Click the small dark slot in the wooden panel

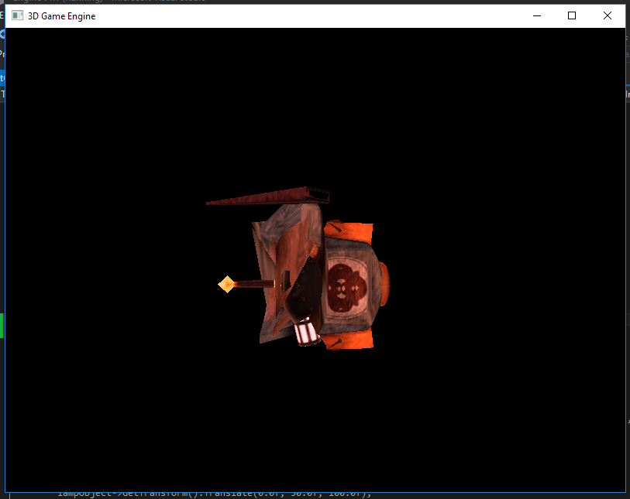287,281
